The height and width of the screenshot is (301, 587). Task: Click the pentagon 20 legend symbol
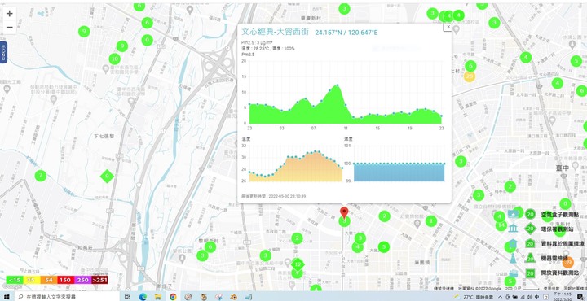click(530, 244)
